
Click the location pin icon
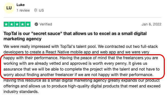(x=36, y=10)
